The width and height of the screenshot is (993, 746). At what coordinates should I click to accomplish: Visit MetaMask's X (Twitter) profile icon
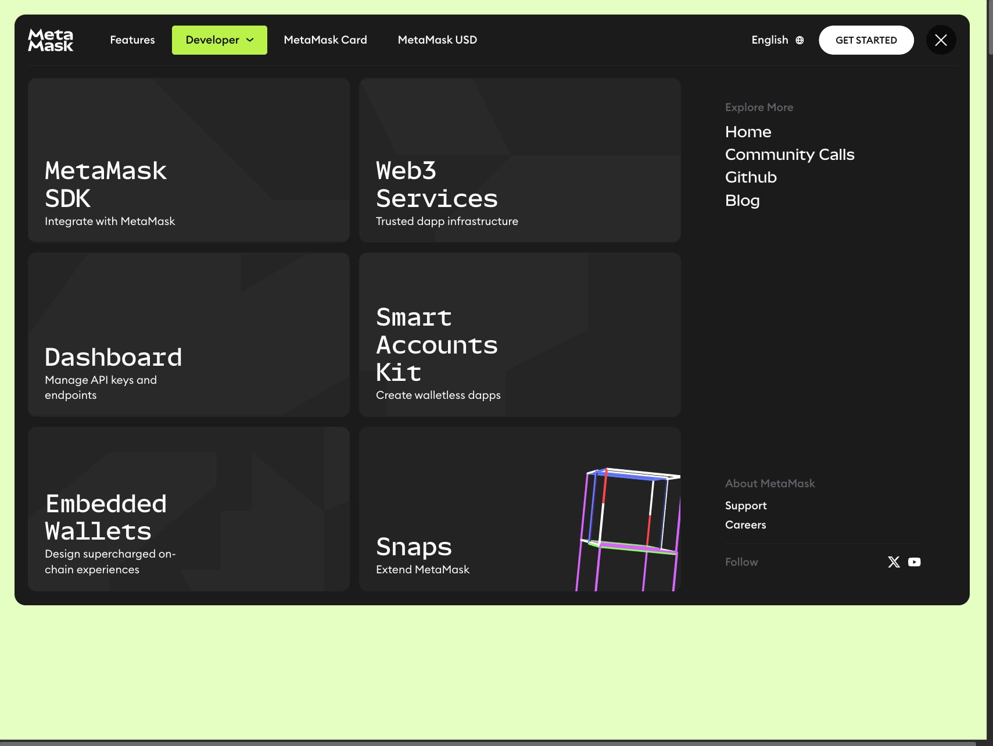(x=894, y=562)
